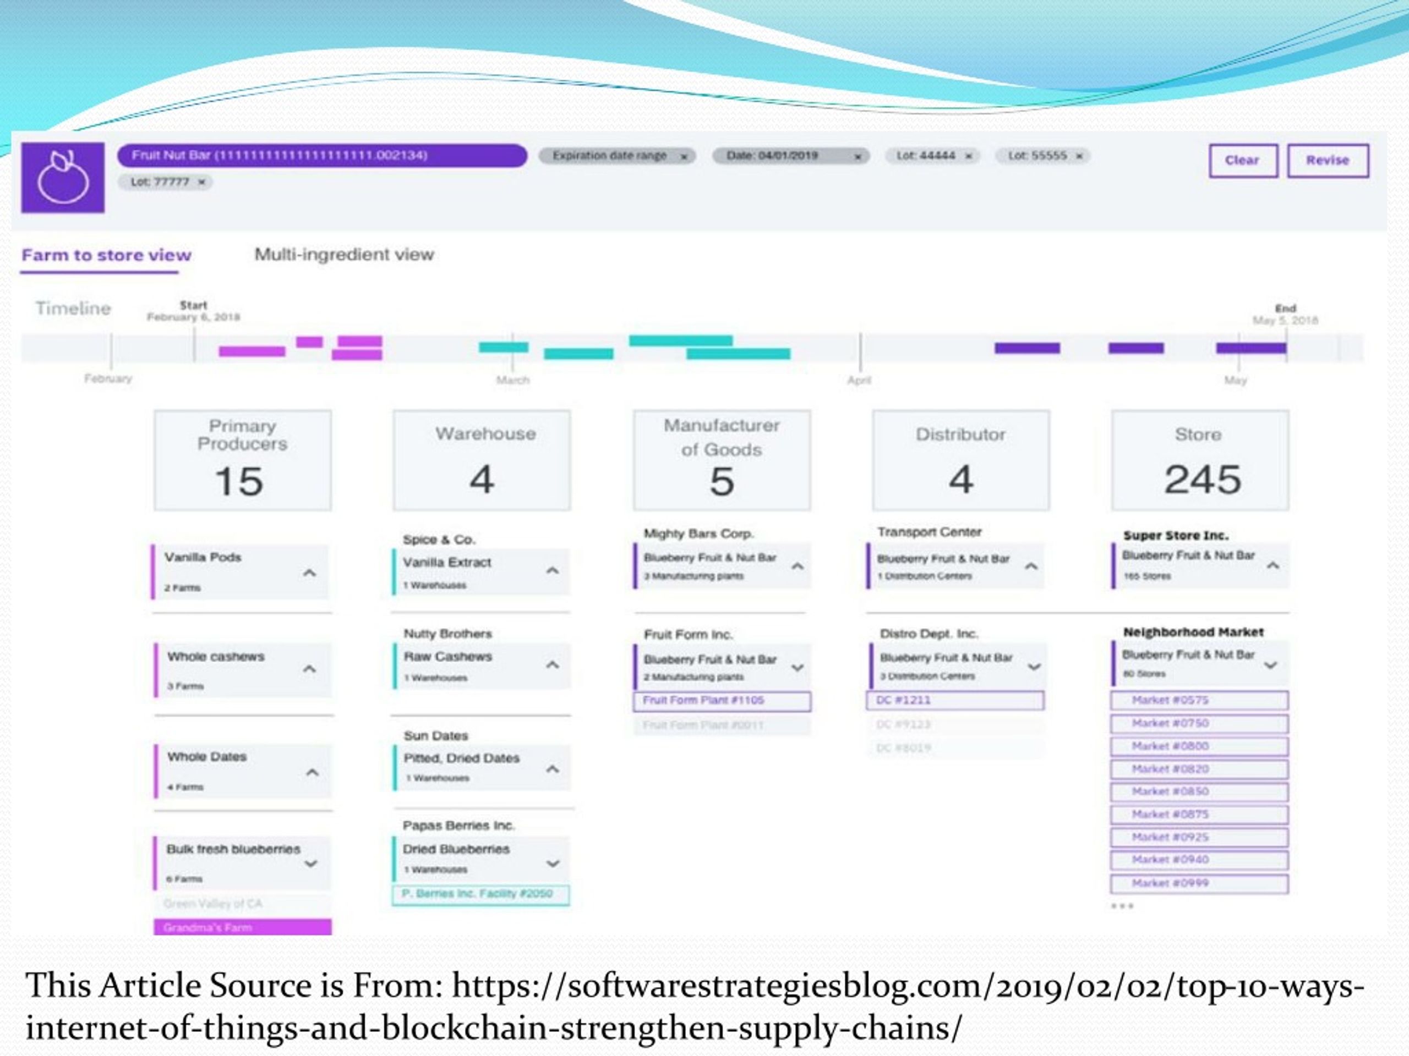Screen dimensions: 1409x1056
Task: Remove the Lot 55555 filter chip
Action: point(1079,156)
